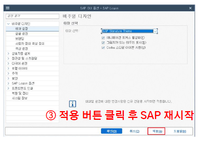
Task: Click the information icon near the note
Action: click(73, 104)
